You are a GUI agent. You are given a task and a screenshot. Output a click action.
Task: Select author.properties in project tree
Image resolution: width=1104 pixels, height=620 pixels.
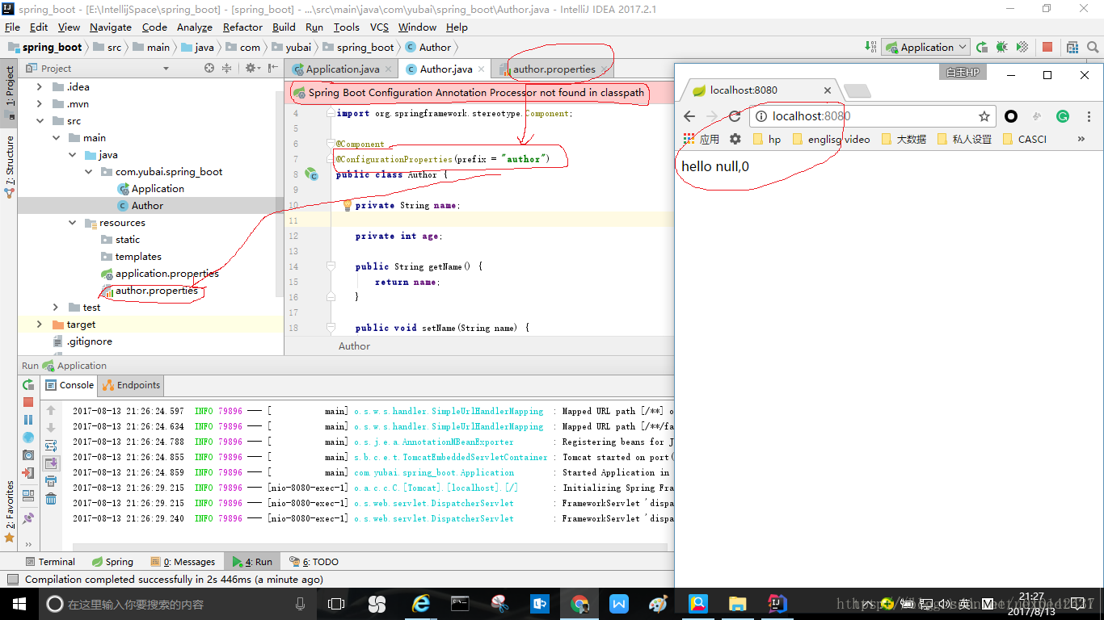coord(156,291)
